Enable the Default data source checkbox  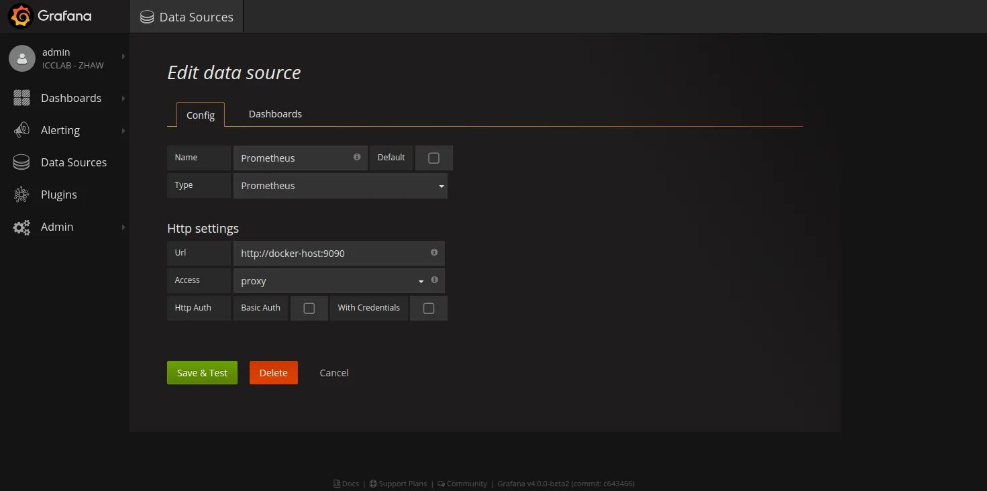[433, 158]
